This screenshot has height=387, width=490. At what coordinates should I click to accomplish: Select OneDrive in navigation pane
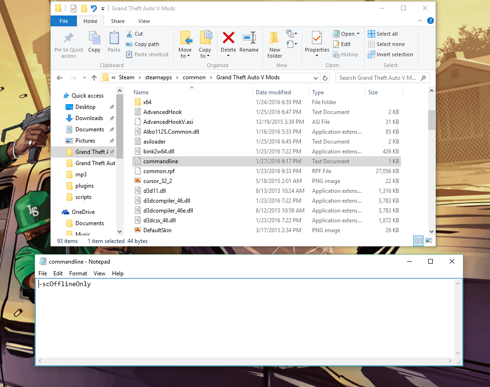pos(83,212)
